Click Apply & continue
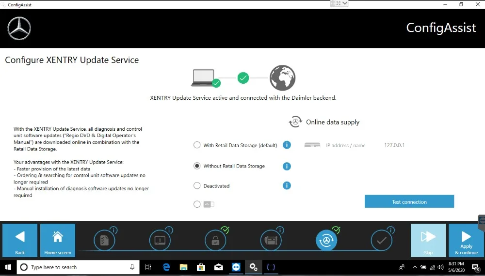 click(x=466, y=241)
